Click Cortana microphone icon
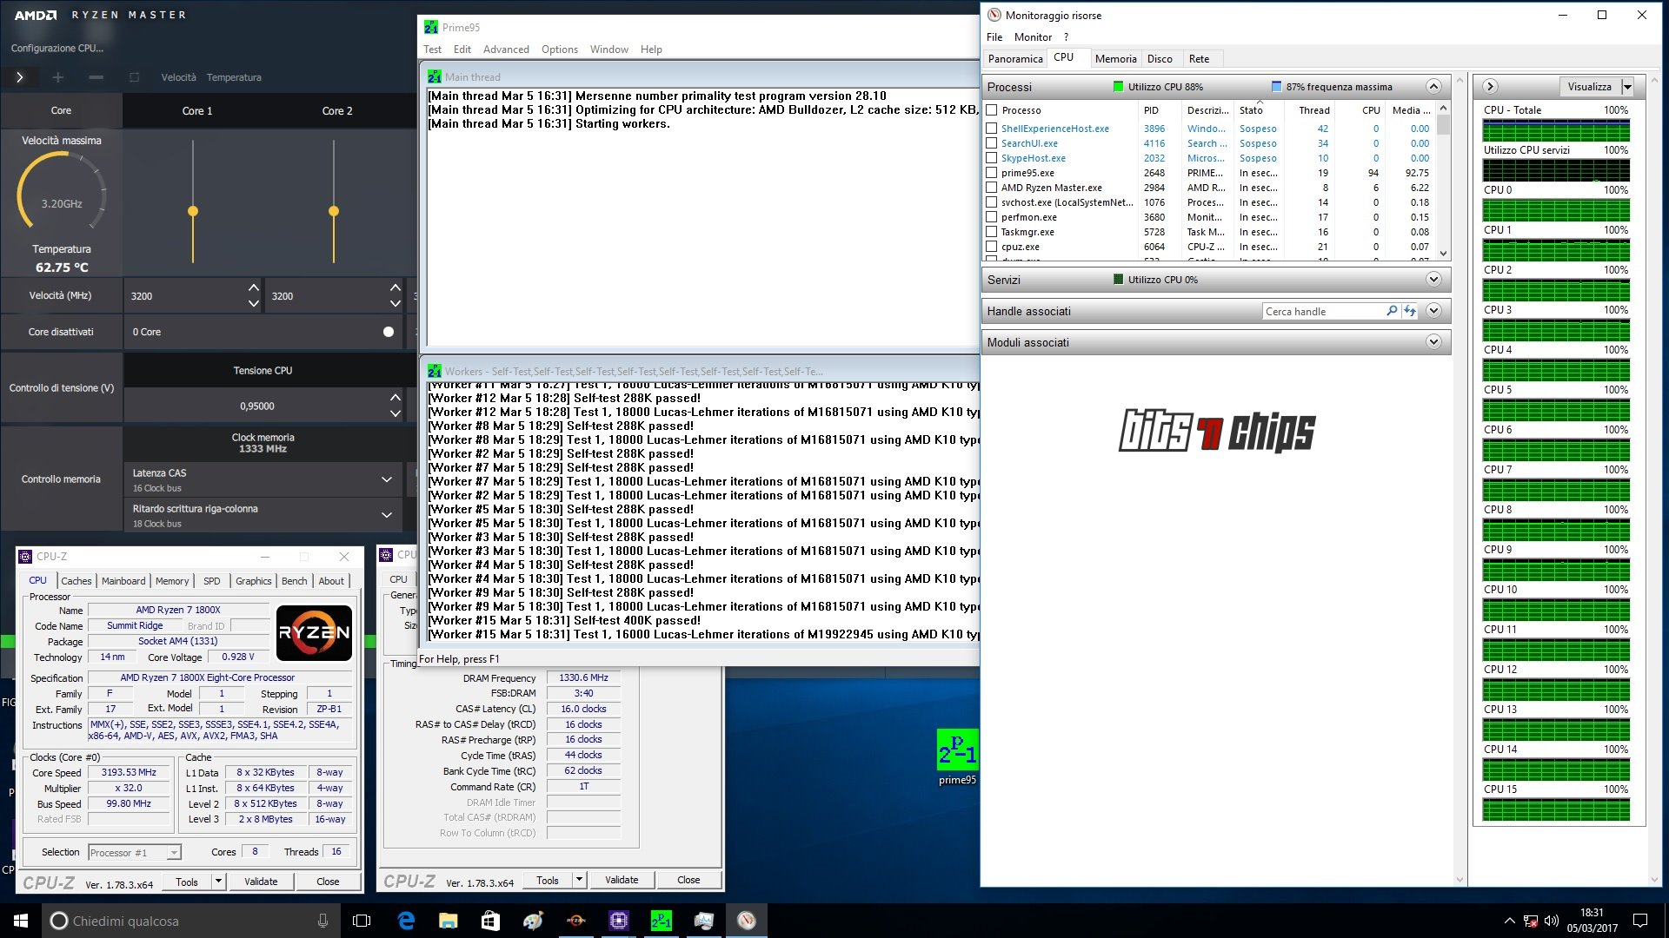The width and height of the screenshot is (1669, 938). [322, 921]
